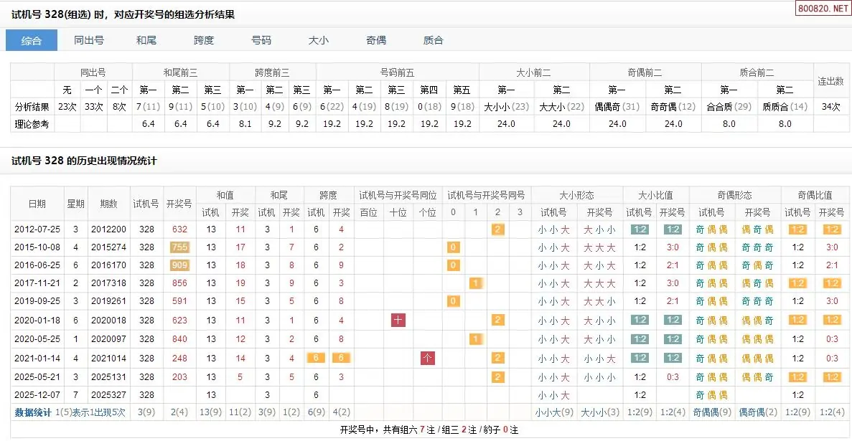
Task: Click the red 个 badge in 2021-01-14 row
Action: click(428, 358)
